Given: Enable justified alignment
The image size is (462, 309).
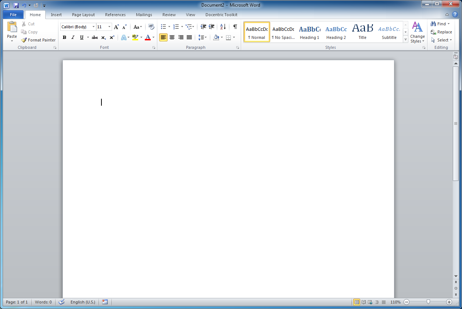Looking at the screenshot, I should pos(189,37).
